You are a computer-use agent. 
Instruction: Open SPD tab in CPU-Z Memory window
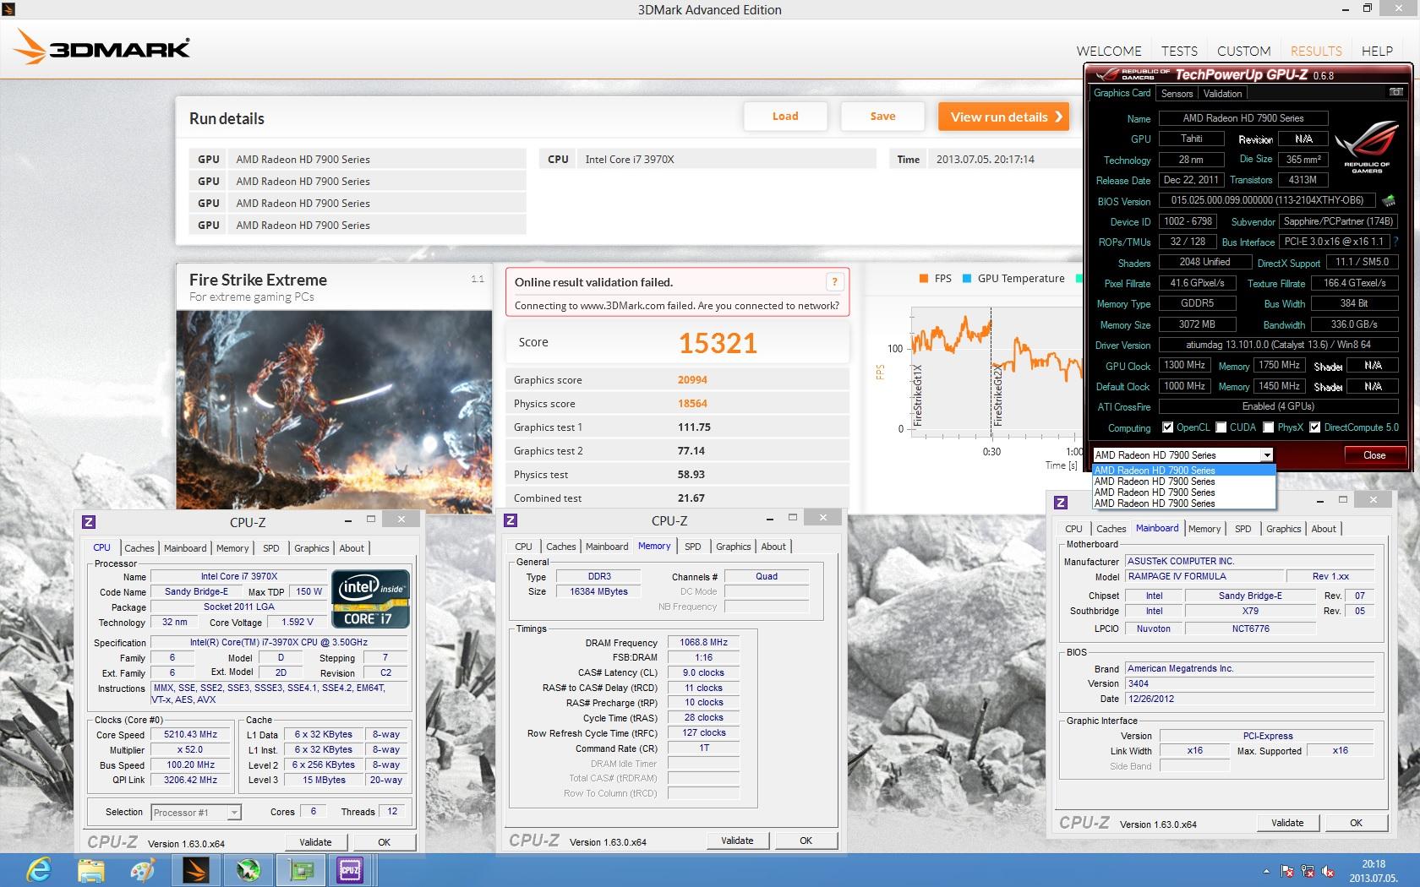pyautogui.click(x=692, y=547)
